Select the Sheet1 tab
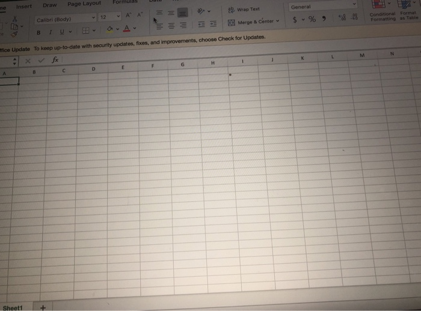Image resolution: width=421 pixels, height=311 pixels. [13, 308]
